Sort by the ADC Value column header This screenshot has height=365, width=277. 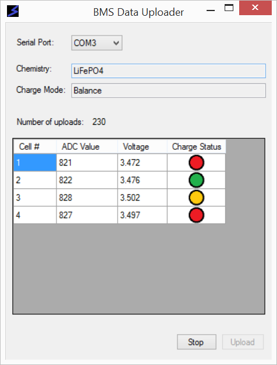pyautogui.click(x=87, y=147)
